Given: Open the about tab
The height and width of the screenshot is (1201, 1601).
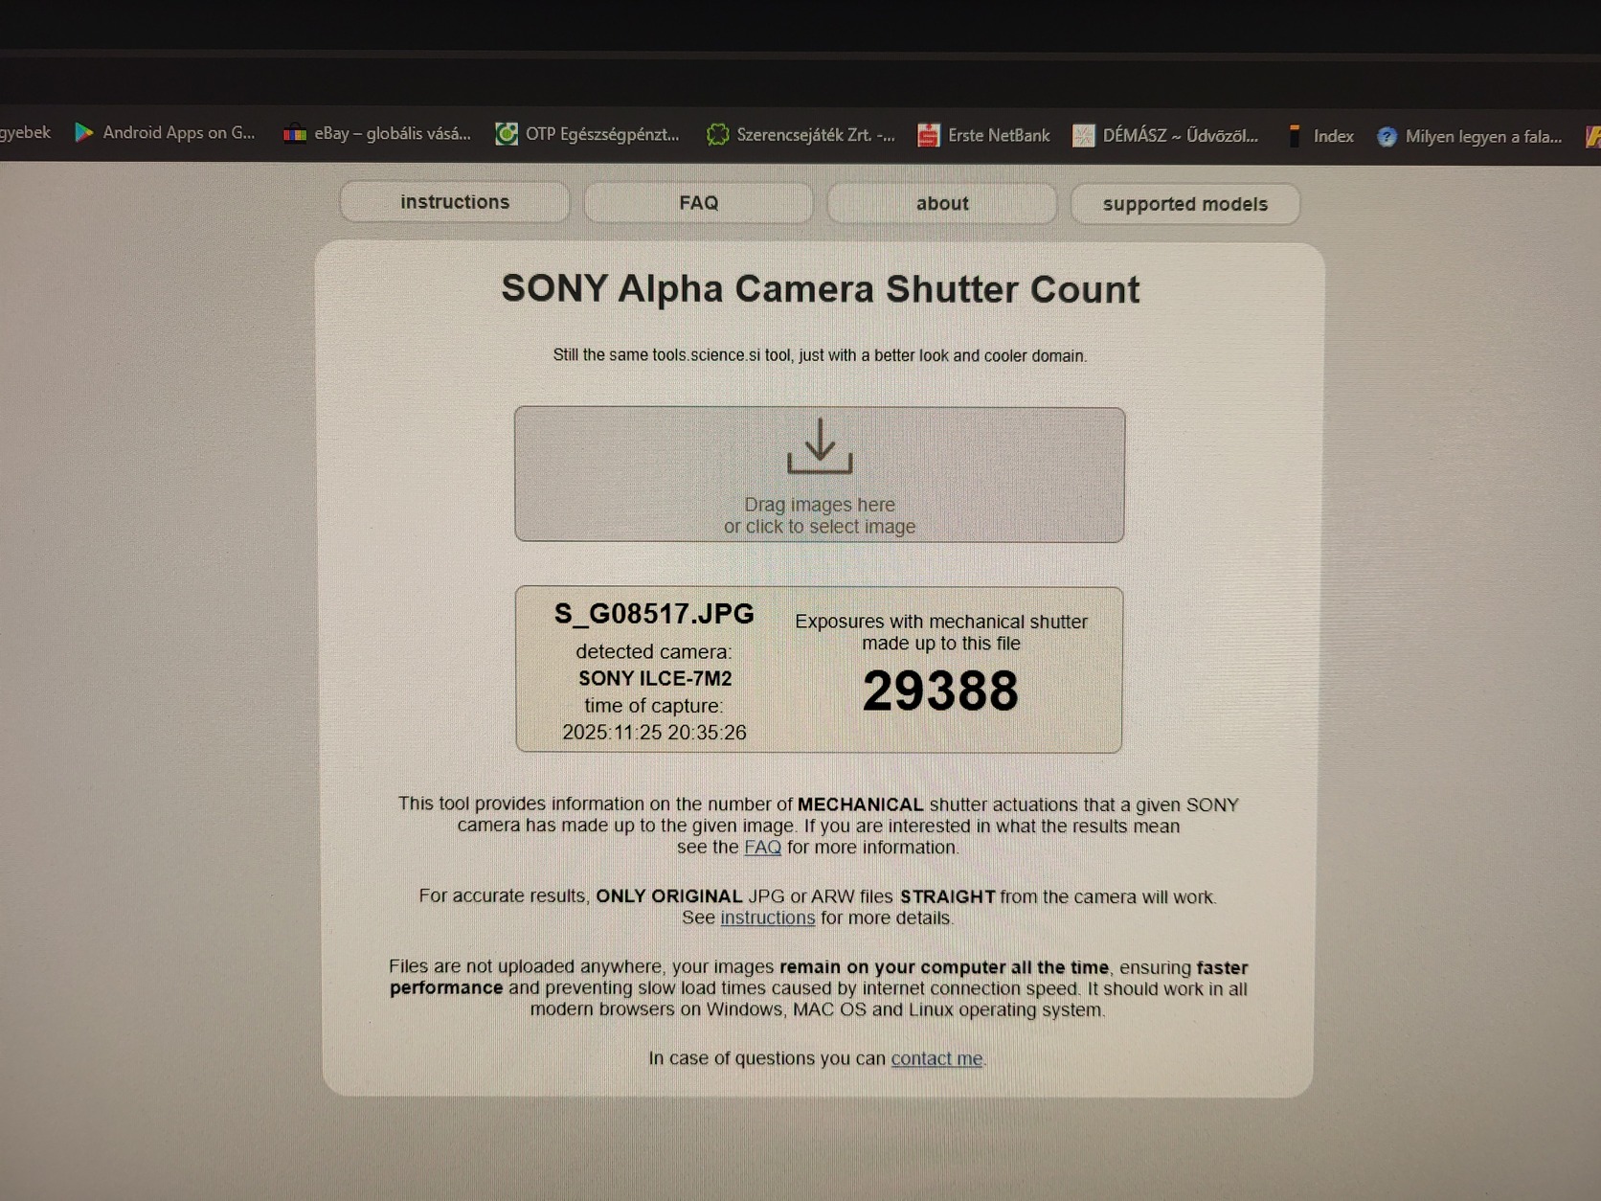Looking at the screenshot, I should click(x=942, y=204).
